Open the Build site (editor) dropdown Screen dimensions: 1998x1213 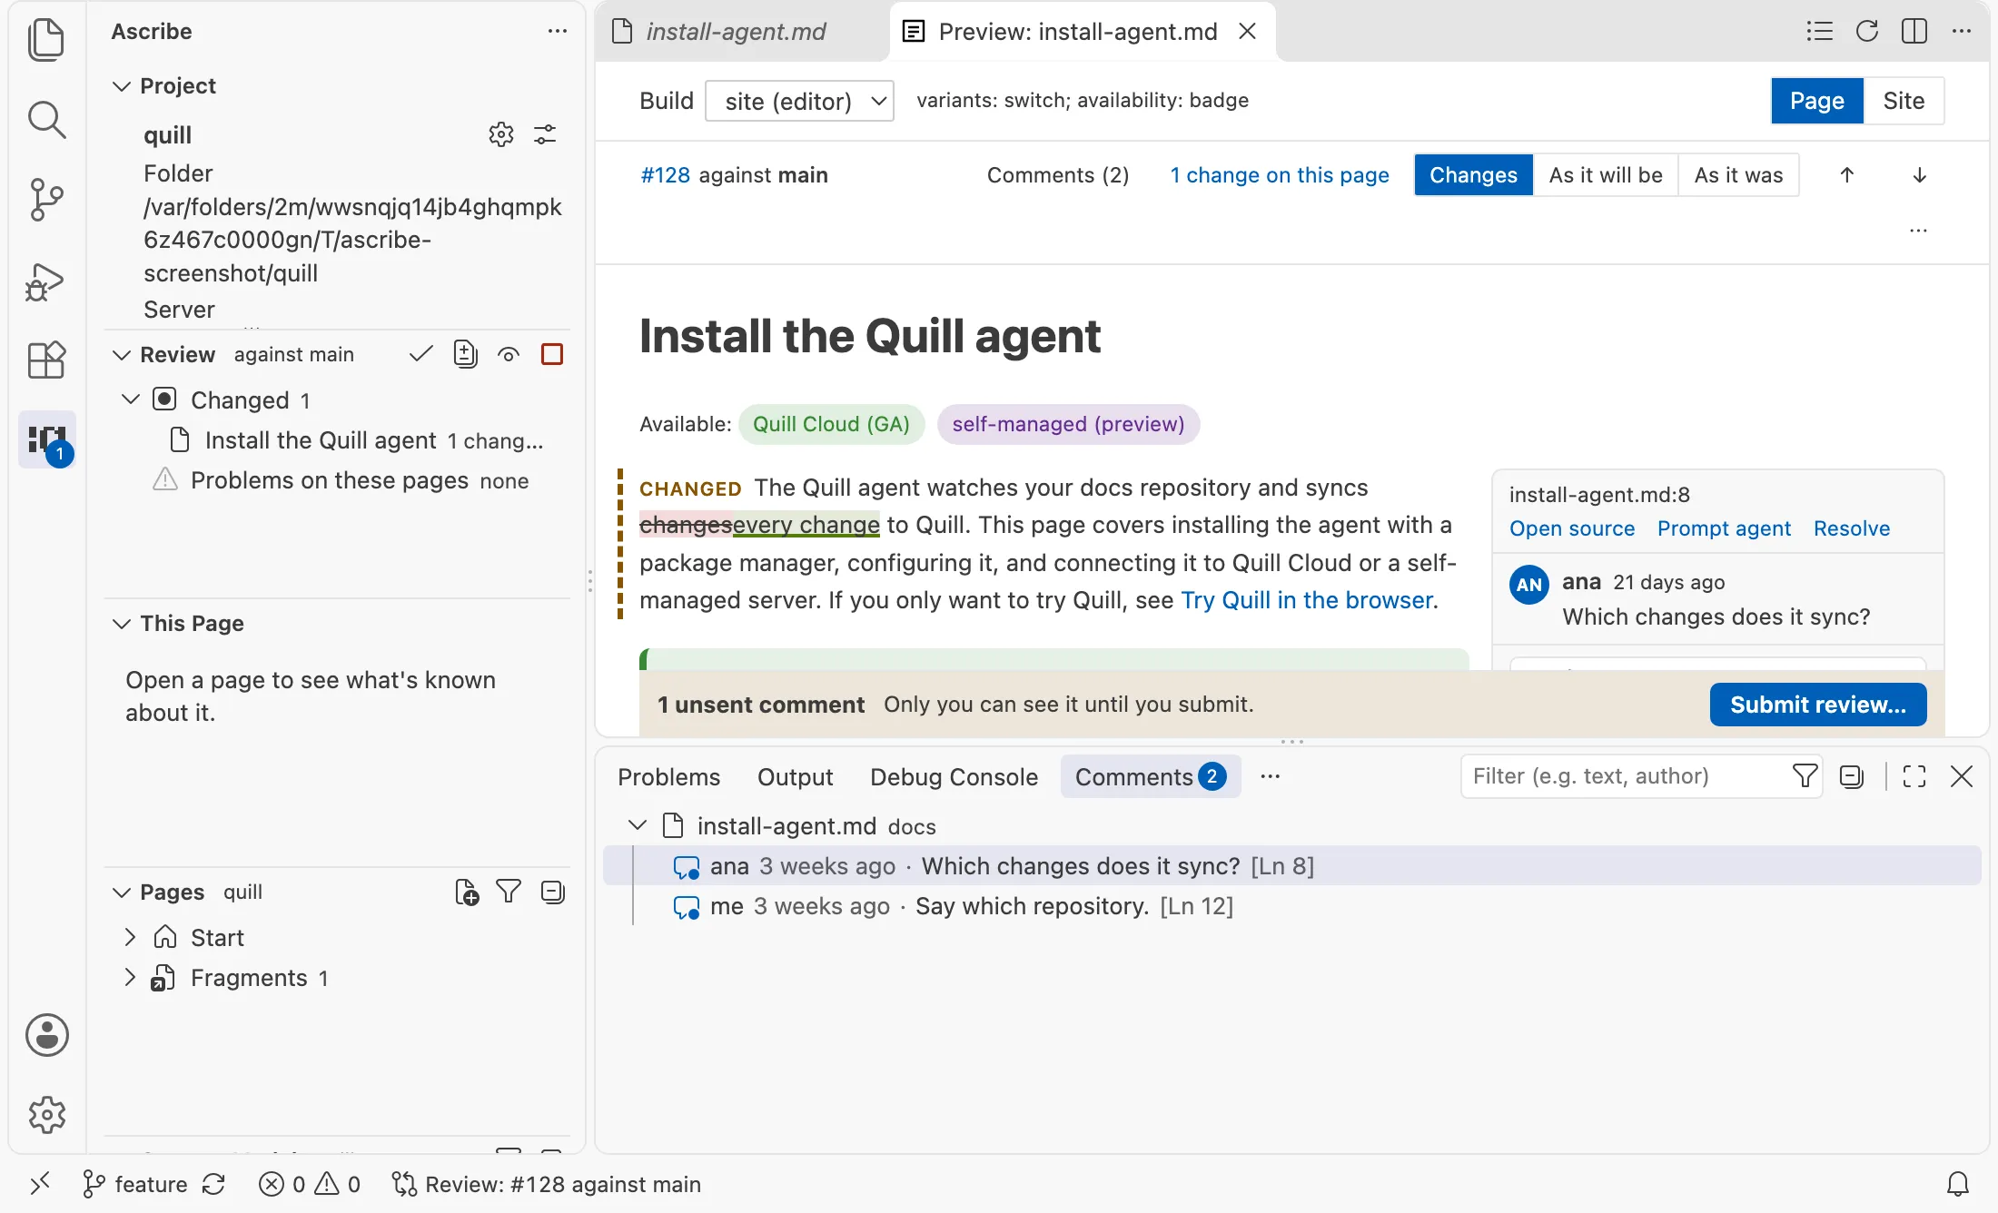(799, 101)
